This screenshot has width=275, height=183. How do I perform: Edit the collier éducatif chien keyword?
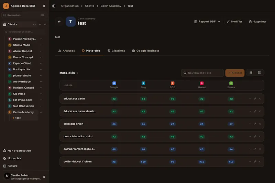[x=255, y=162]
